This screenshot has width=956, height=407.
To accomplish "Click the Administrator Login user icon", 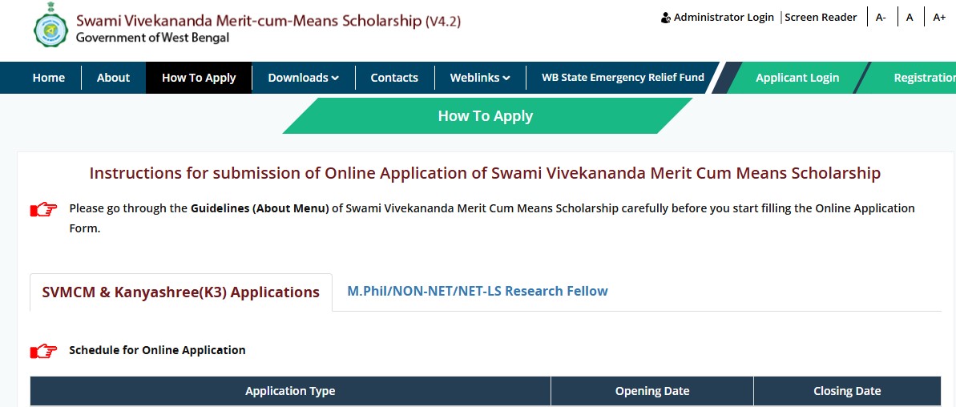I will [666, 18].
